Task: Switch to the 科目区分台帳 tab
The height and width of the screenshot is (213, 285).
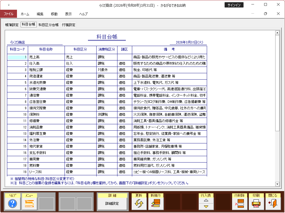Action: pyautogui.click(x=48, y=25)
